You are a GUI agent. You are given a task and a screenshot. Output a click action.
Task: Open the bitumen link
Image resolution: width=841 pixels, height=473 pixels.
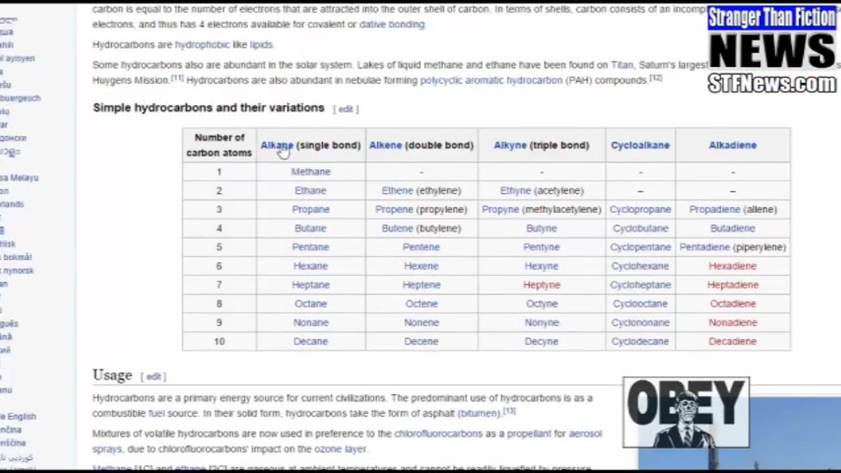(480, 413)
